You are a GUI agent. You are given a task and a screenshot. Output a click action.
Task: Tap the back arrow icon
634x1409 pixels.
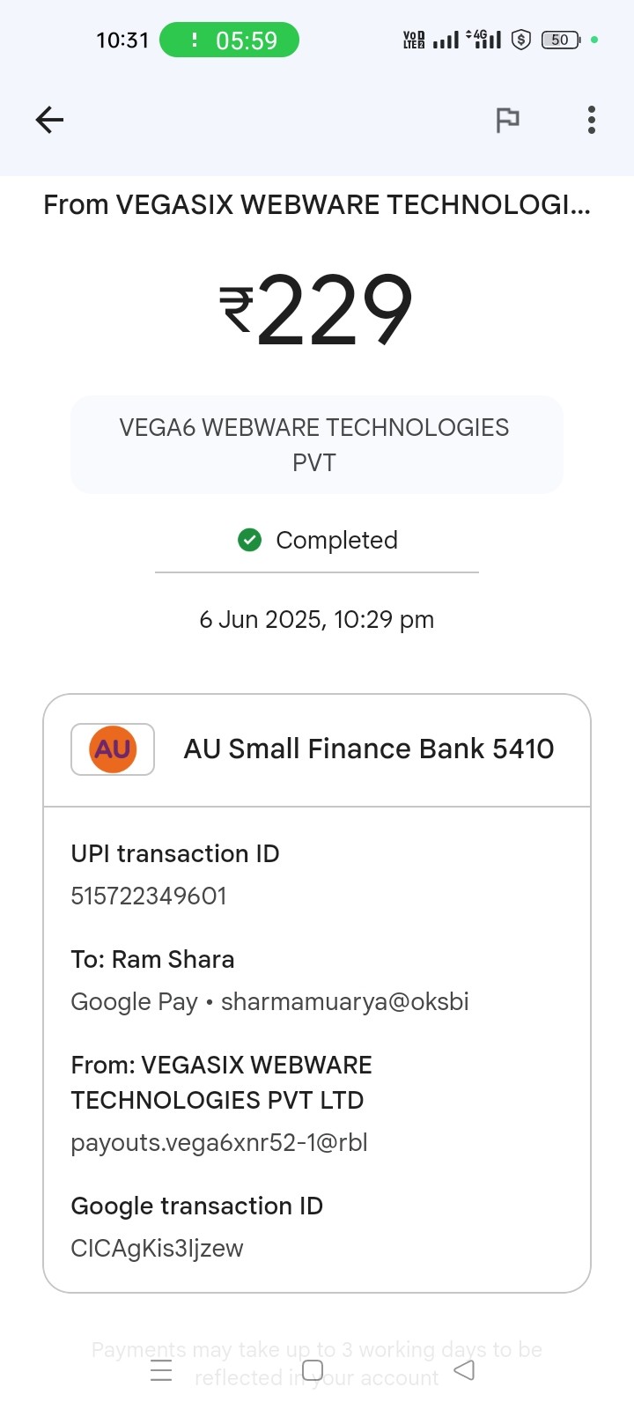(x=49, y=120)
